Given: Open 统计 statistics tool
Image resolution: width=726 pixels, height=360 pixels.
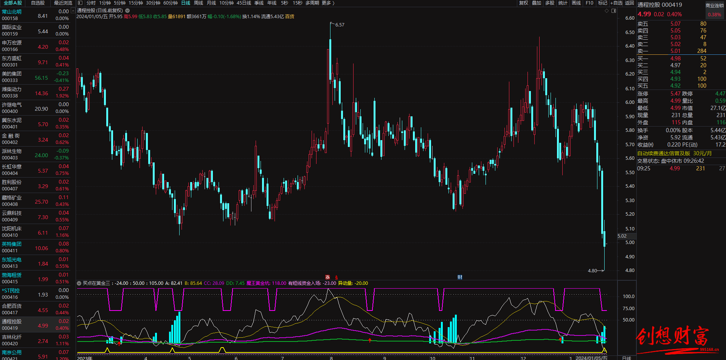Looking at the screenshot, I should click(563, 3).
